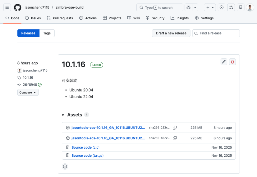Open notifications inbox icon
Screen dimensions: 257x177
241,7
